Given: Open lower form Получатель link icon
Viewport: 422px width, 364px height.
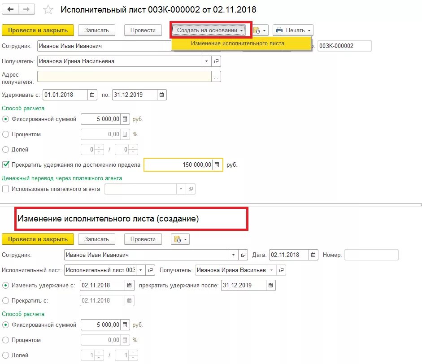Looking at the screenshot, I should (x=281, y=270).
